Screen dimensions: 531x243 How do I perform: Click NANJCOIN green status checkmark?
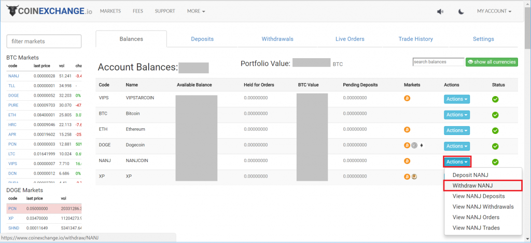[495, 162]
